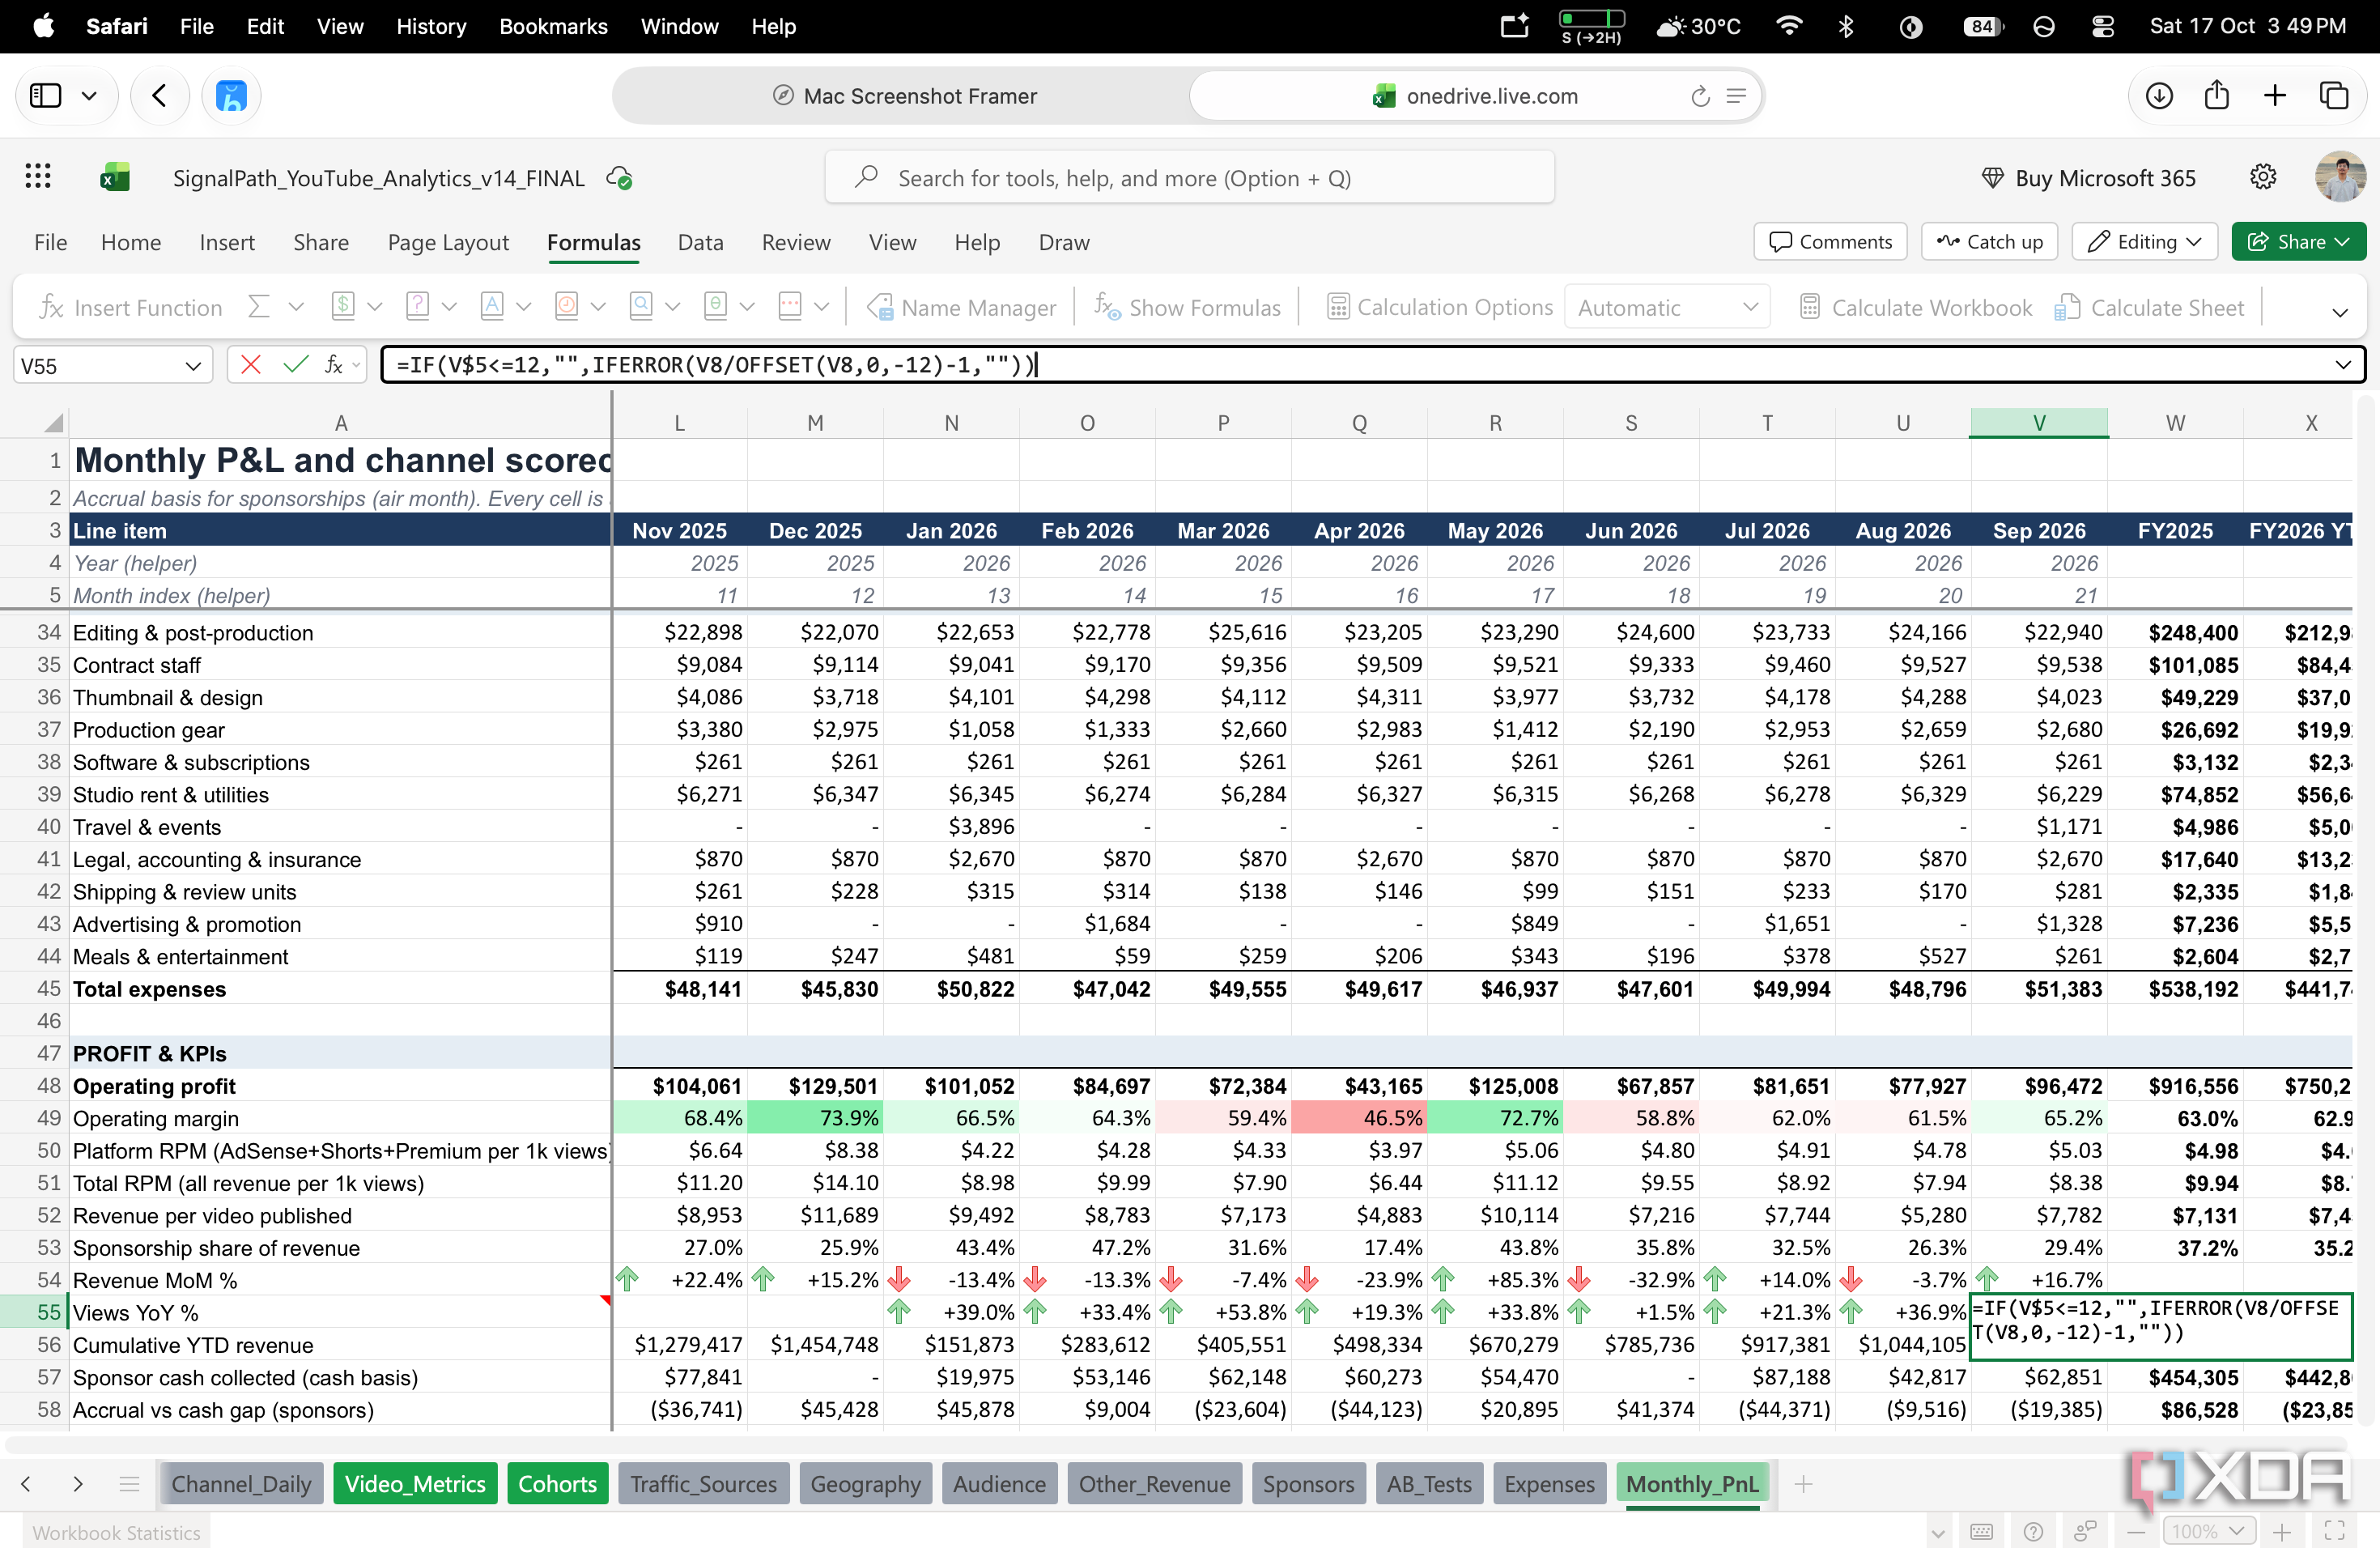Select column V header
Image resolution: width=2380 pixels, height=1548 pixels.
[x=2039, y=423]
